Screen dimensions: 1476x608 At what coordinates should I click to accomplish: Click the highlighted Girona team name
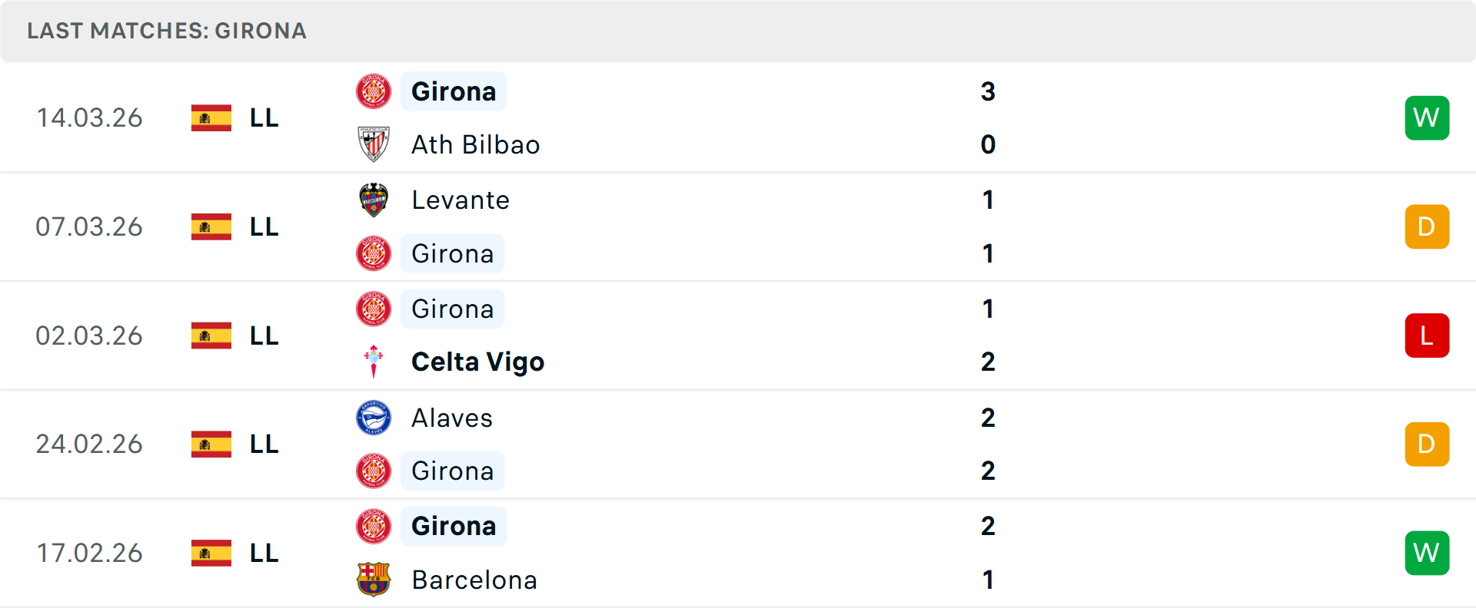[x=453, y=91]
